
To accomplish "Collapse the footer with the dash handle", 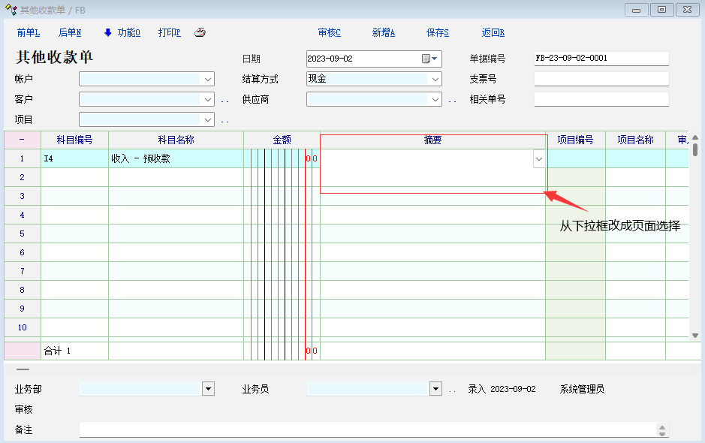I will click(23, 369).
